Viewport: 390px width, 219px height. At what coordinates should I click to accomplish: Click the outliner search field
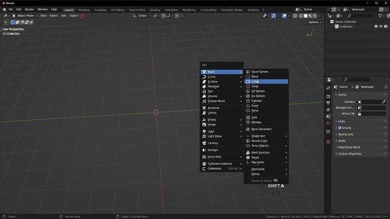(360, 16)
